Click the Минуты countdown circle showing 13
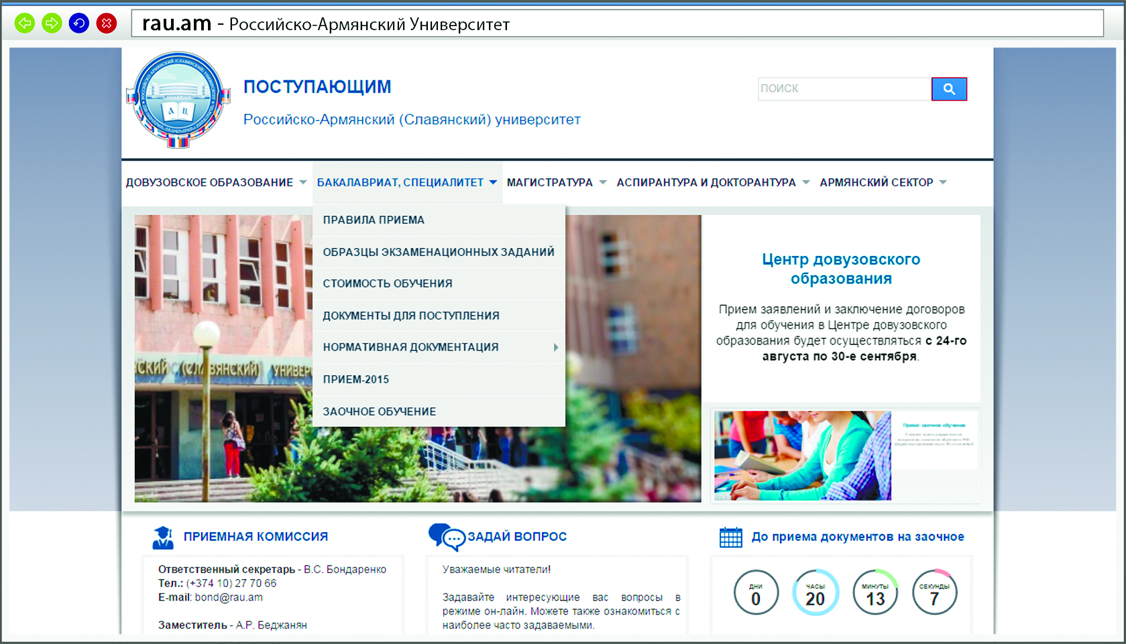Image resolution: width=1126 pixels, height=644 pixels. 875,592
